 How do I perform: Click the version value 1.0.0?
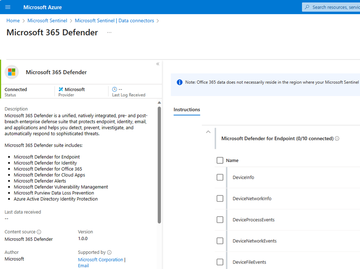(x=83, y=239)
